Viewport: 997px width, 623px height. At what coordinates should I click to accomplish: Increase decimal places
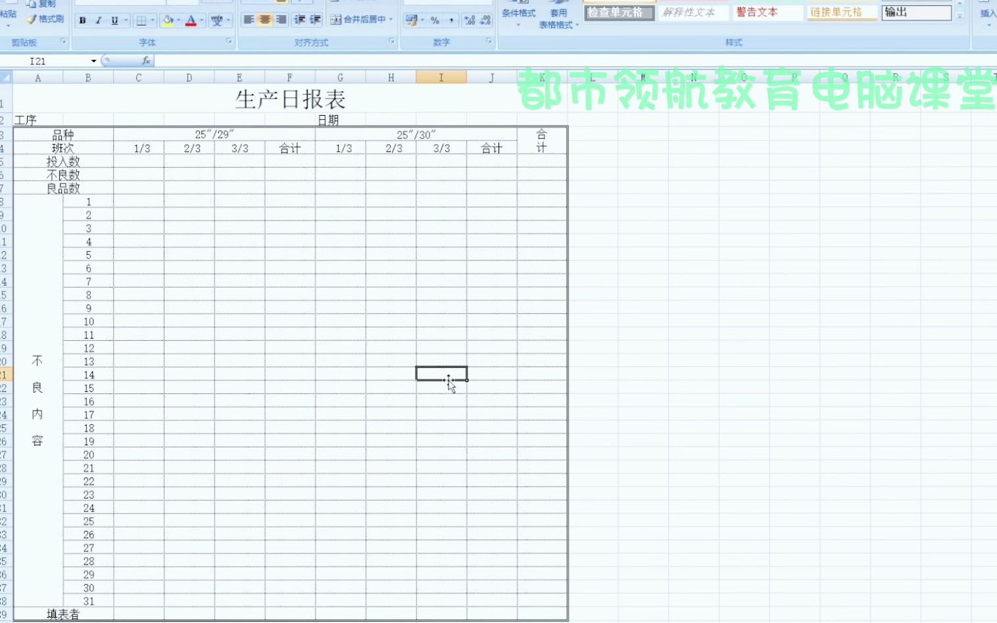point(470,20)
